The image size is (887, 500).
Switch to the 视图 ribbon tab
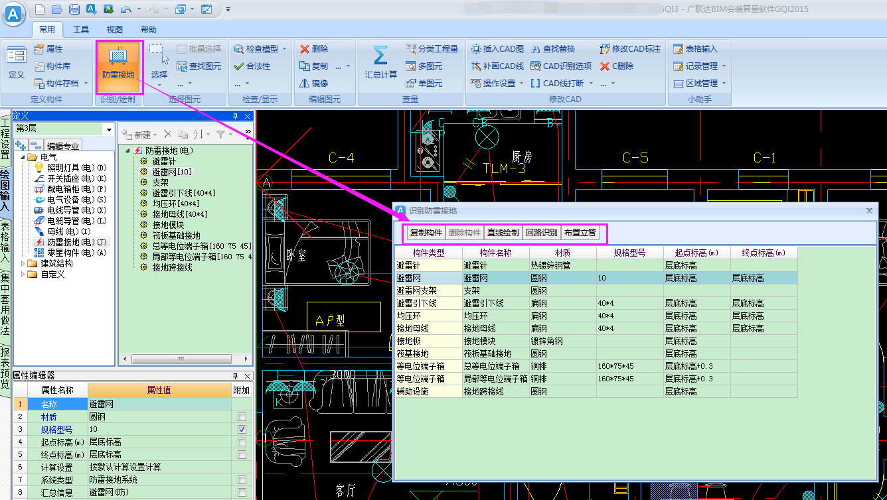click(115, 30)
